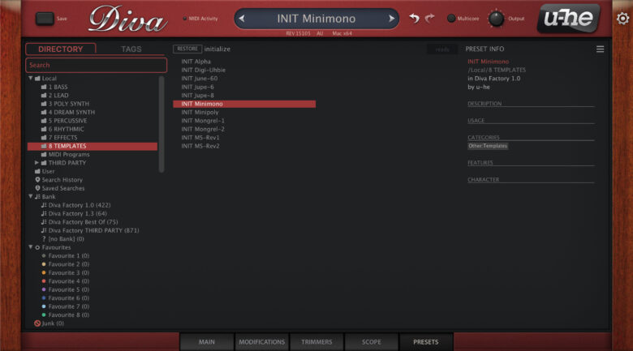
Task: Expand the THIRD PARTY folder arrow
Action: [x=37, y=163]
